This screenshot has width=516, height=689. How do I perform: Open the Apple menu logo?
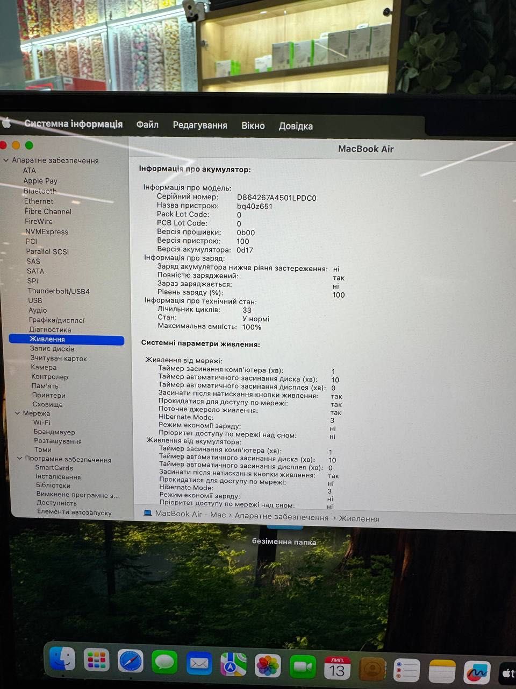[6, 123]
